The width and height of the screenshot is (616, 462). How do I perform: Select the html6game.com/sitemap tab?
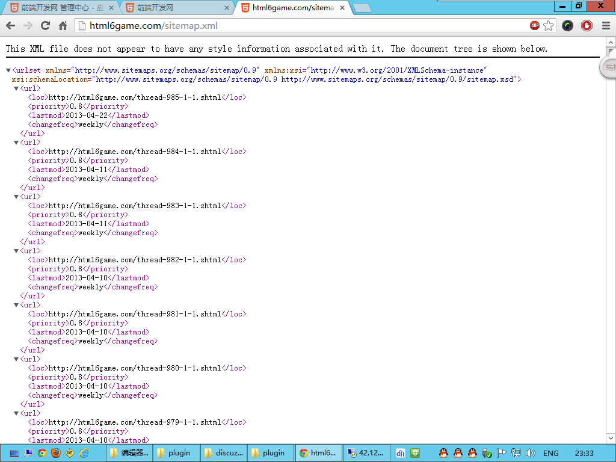coord(293,8)
